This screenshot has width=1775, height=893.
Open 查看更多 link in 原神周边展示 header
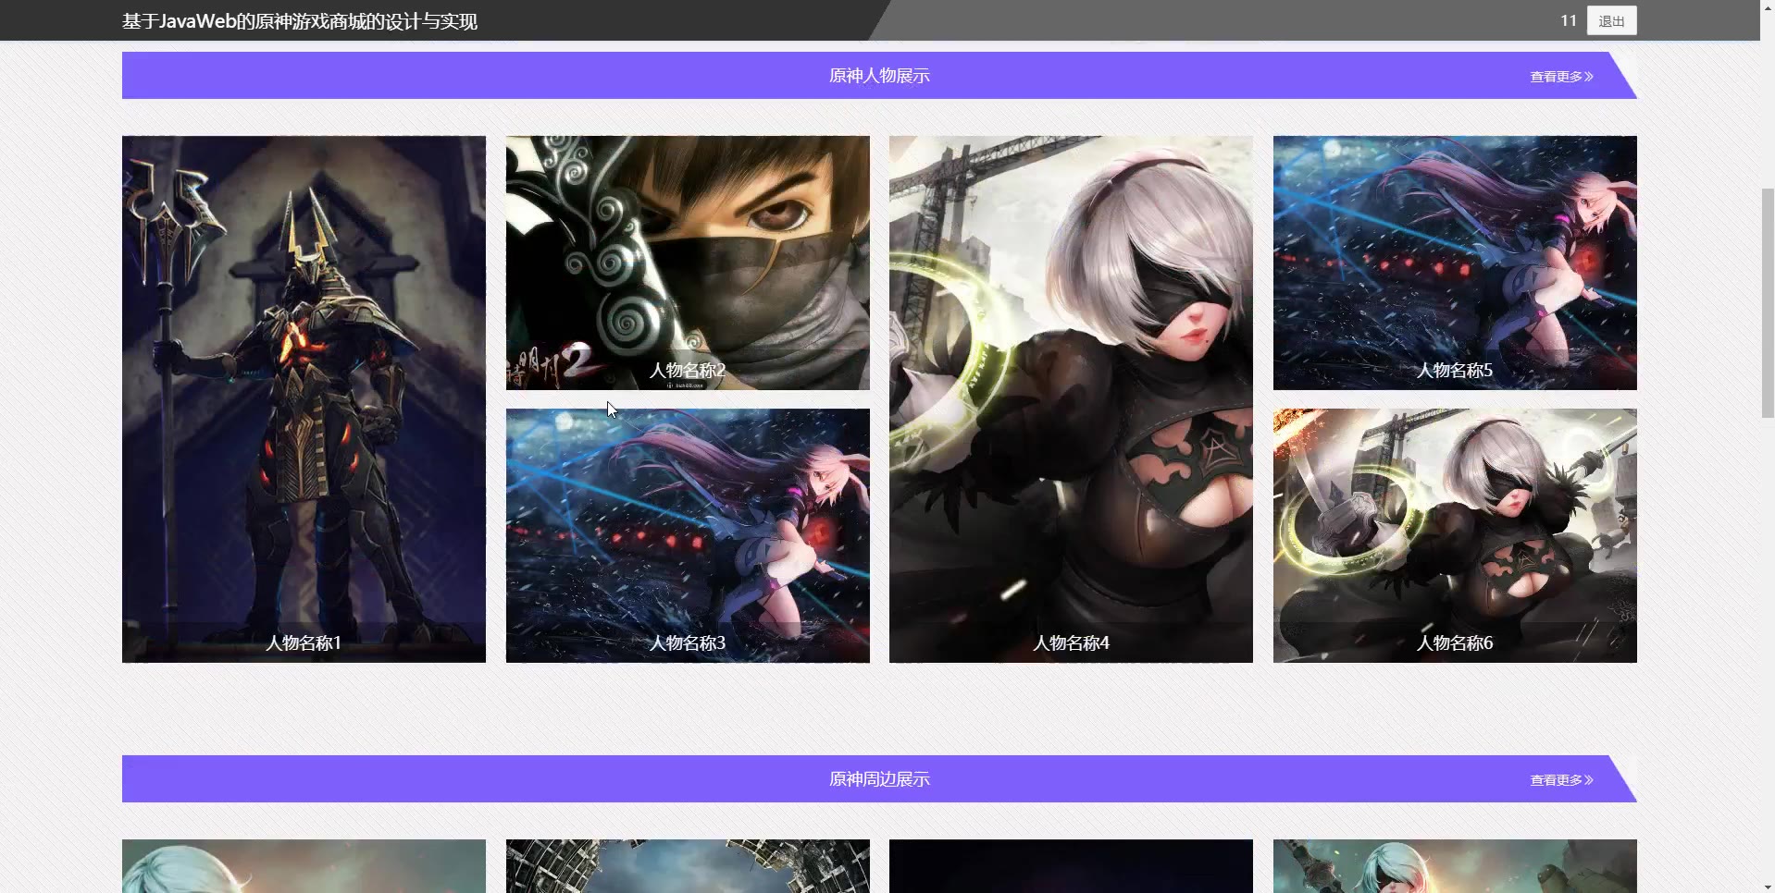(x=1561, y=780)
